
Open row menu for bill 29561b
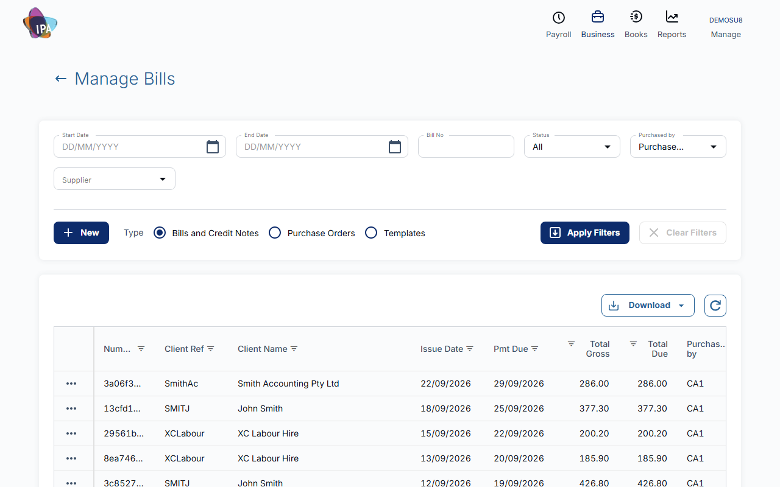pos(71,433)
